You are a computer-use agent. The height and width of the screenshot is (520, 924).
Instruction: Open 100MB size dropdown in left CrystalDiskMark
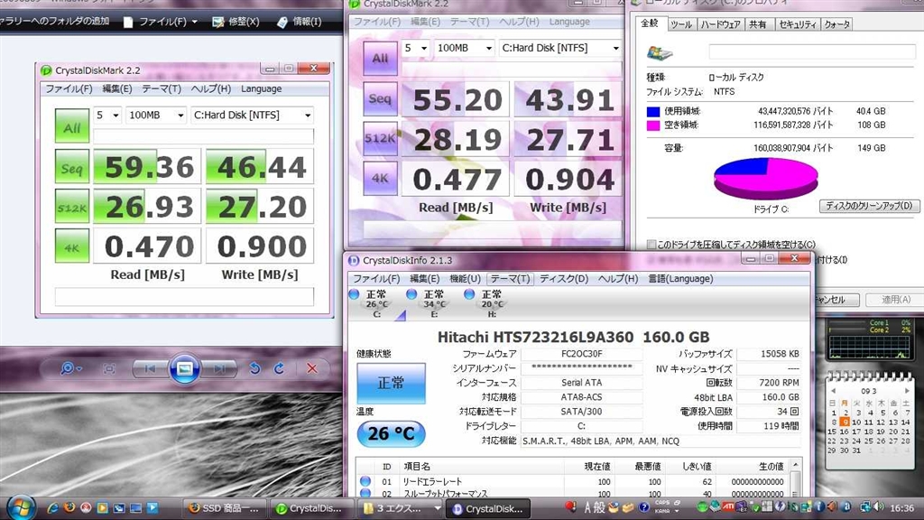click(156, 115)
